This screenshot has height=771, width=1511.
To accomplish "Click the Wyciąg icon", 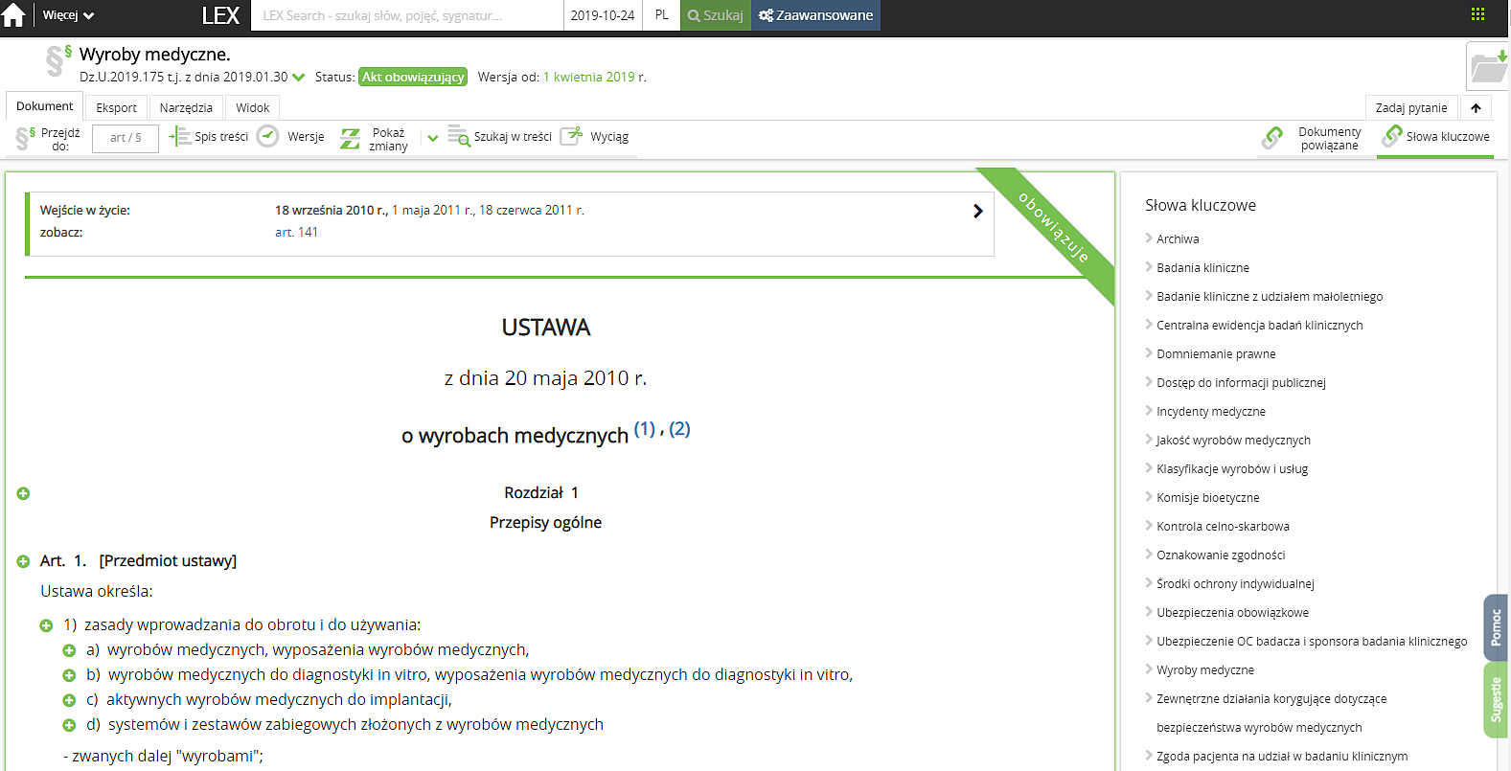I will click(x=571, y=136).
